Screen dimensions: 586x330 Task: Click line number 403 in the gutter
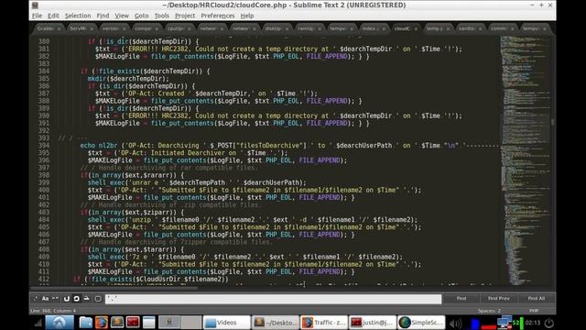pos(44,212)
